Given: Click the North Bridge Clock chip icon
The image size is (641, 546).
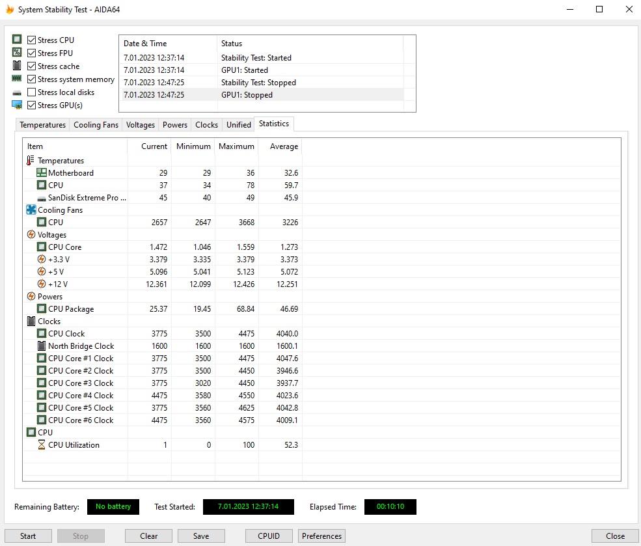Looking at the screenshot, I should (x=41, y=346).
